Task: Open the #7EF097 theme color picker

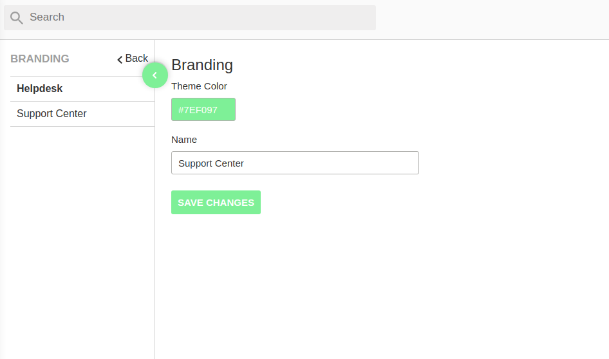Action: 203,109
